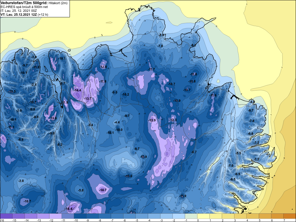Click the initial time 'IT: Lau. 25. 12. 2021 00Z'
Image resolution: width=296 pixels, height=222 pixels.
[x=19, y=11]
